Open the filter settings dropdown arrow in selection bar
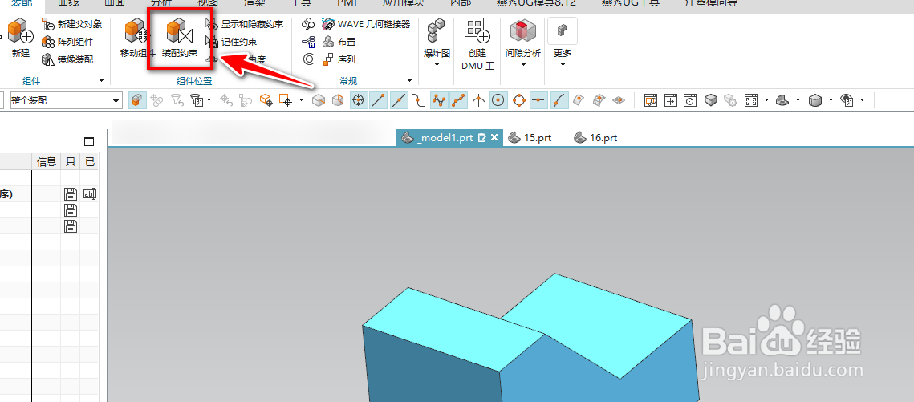The width and height of the screenshot is (914, 402). pos(209,101)
